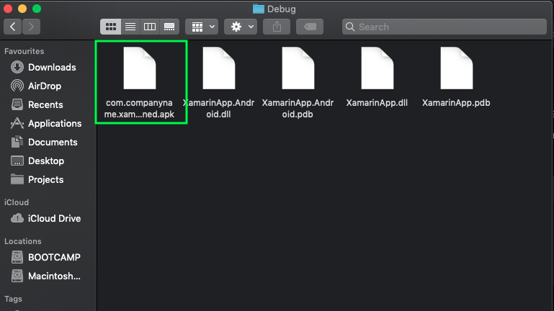Open AirDrop in the sidebar
Screen dimensions: 554x311
[43, 86]
